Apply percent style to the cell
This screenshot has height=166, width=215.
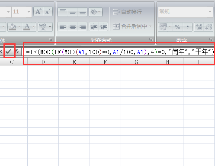click(177, 27)
